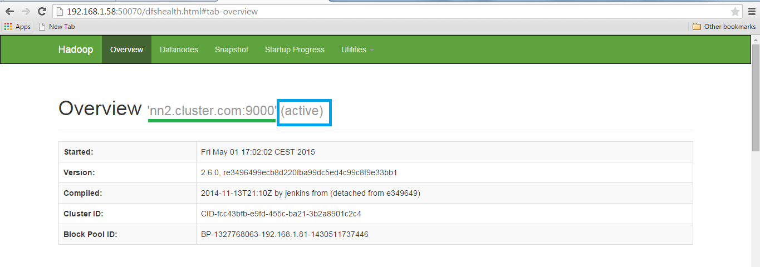The image size is (760, 267).
Task: Click the Cluster ID: row label
Action: click(x=84, y=214)
